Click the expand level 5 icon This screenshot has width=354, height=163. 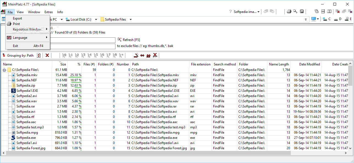[x=96, y=55]
